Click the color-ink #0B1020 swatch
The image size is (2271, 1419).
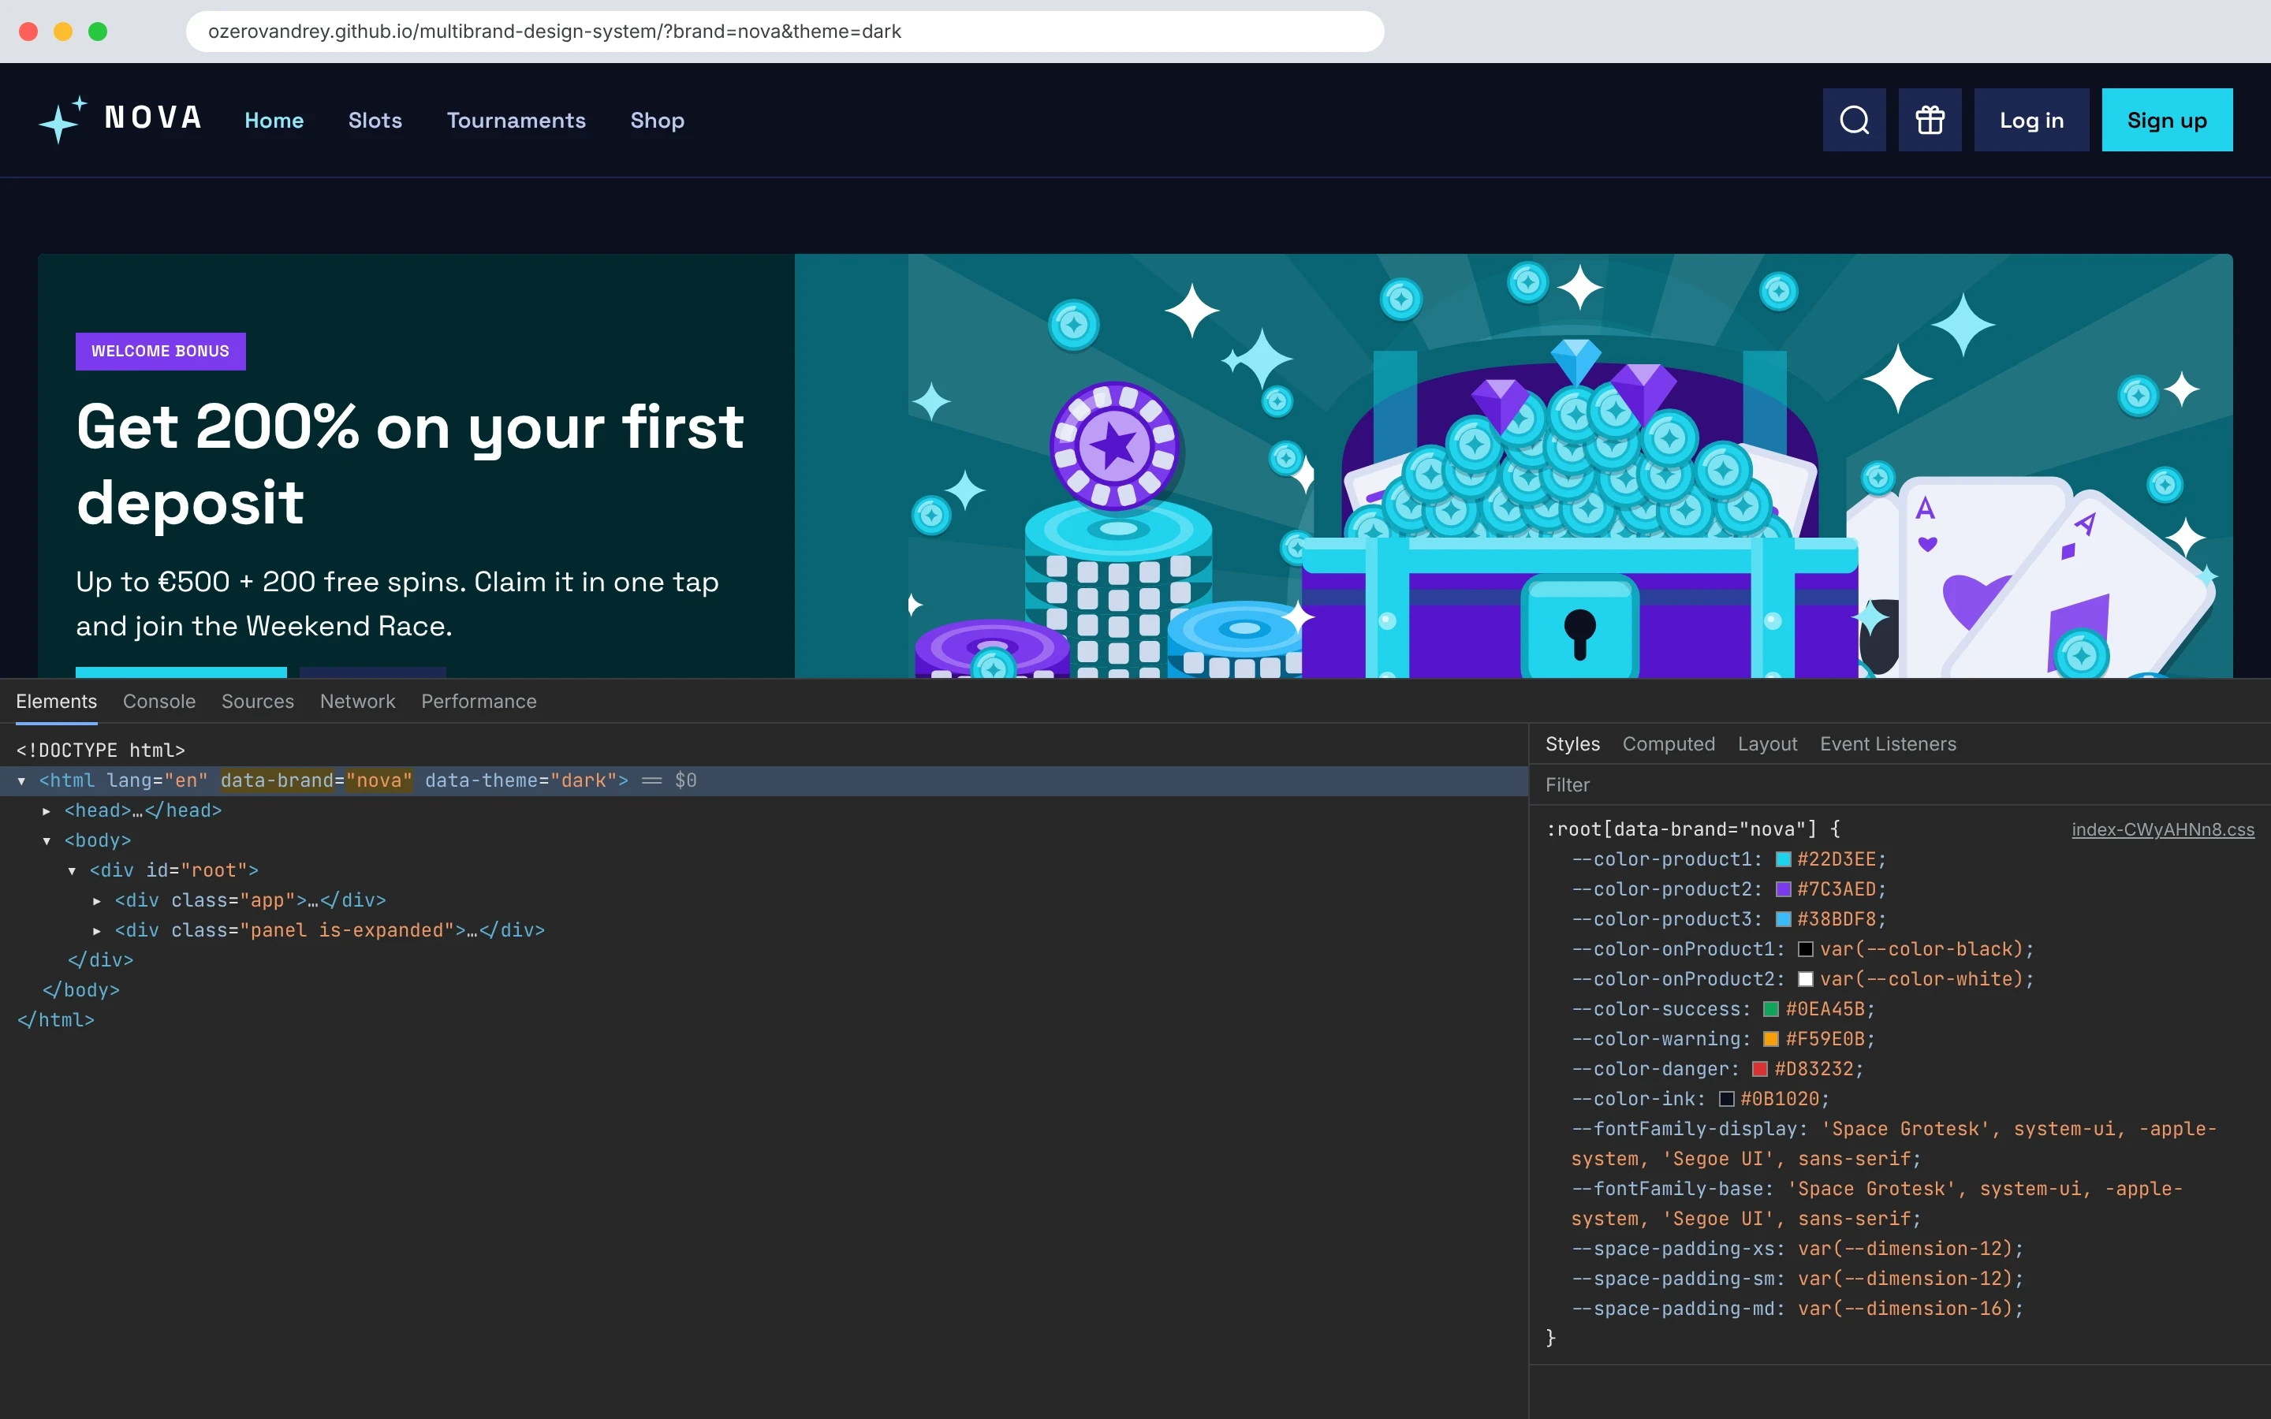click(1726, 1100)
